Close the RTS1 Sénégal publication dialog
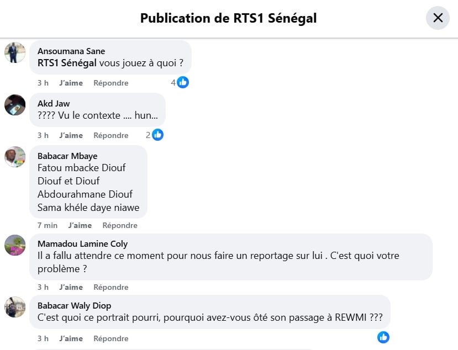Screen dimensions: 458x350 (438, 18)
